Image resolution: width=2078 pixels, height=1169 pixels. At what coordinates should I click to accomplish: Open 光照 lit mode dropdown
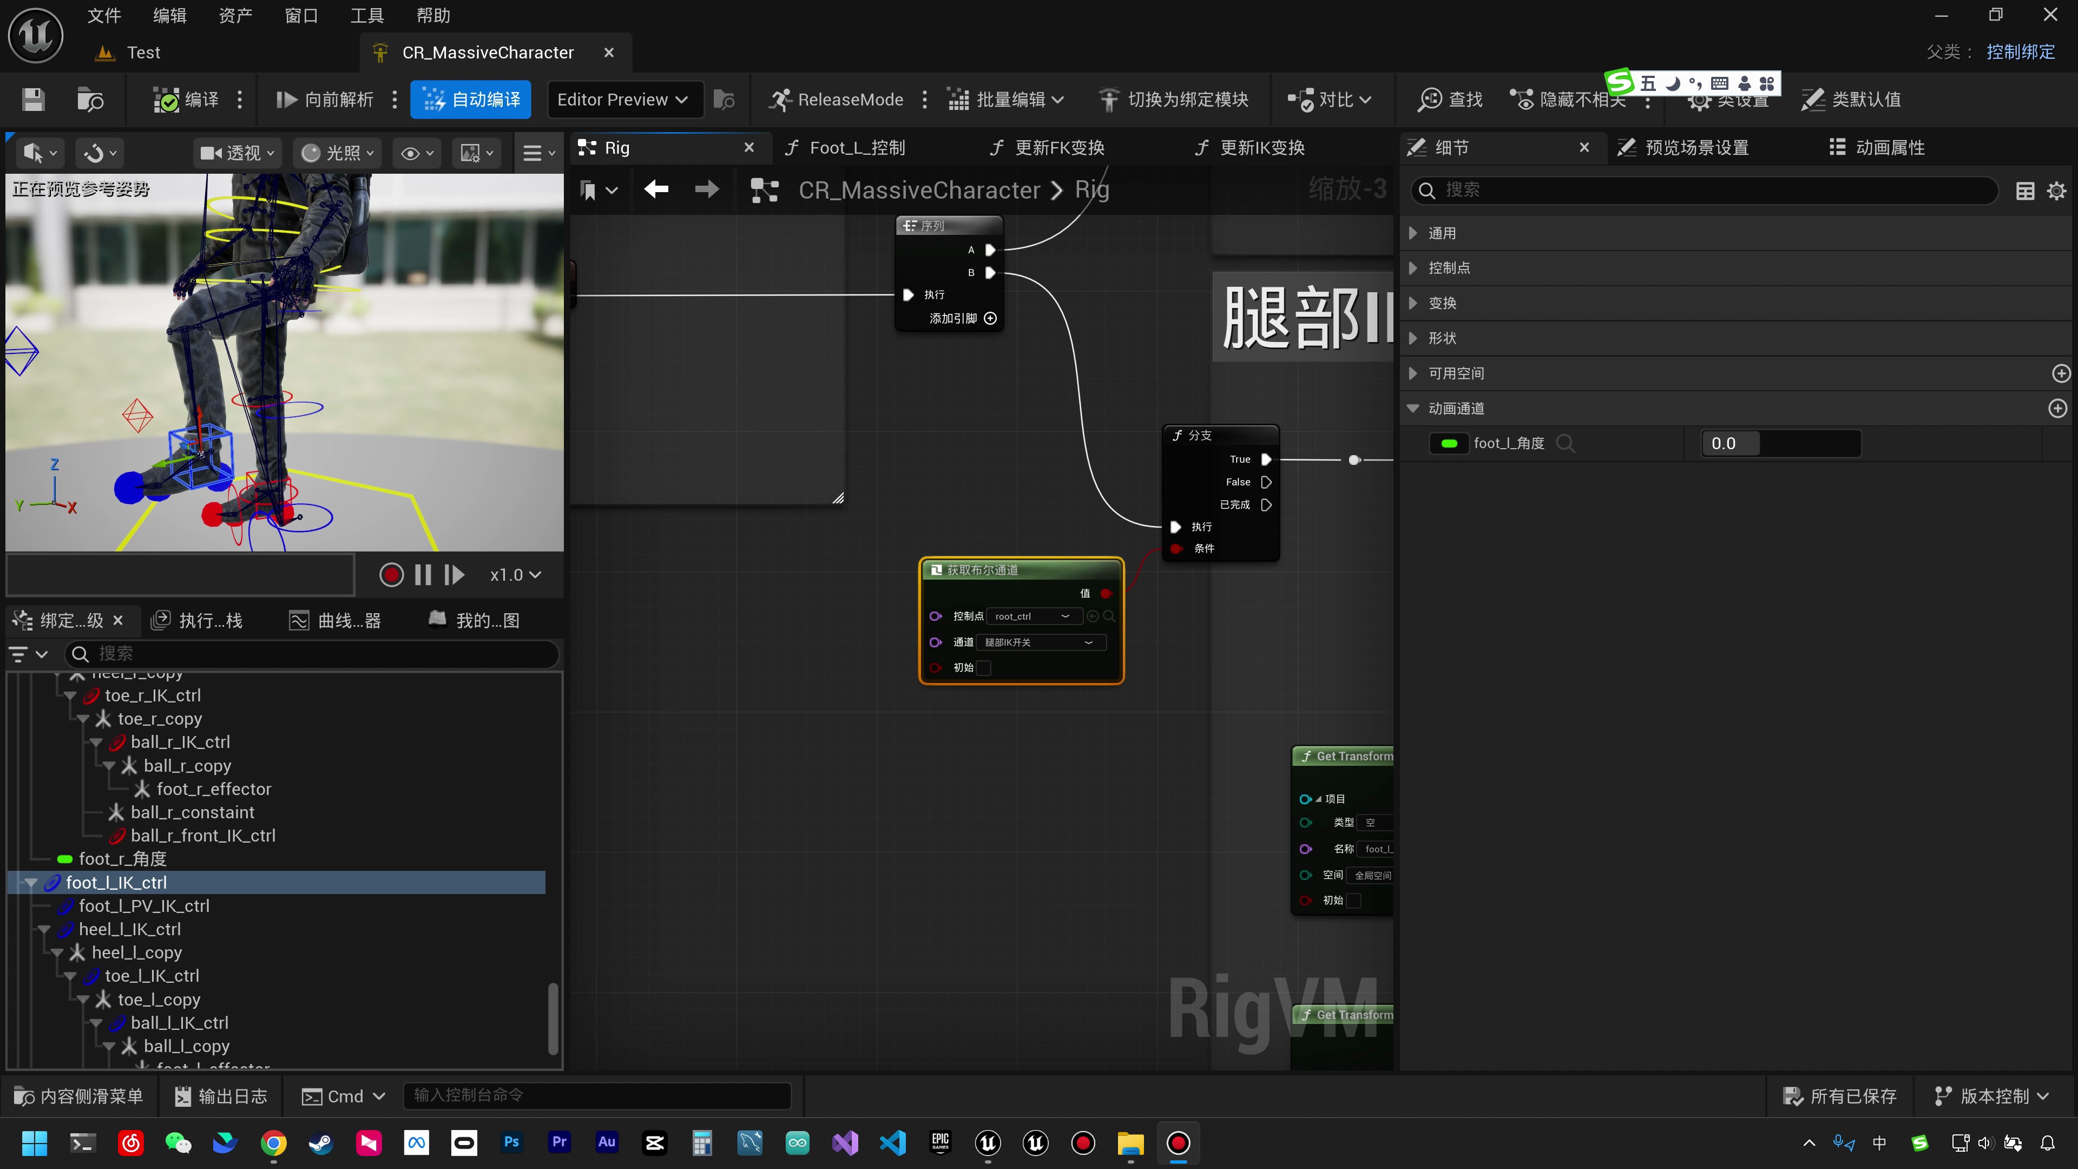(338, 153)
